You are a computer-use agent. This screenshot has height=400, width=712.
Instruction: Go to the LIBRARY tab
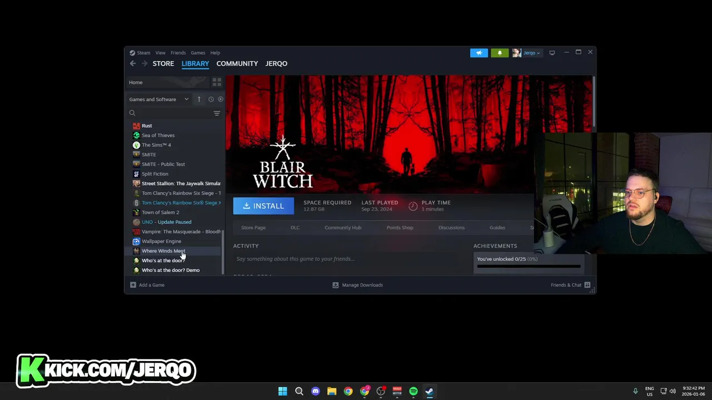(195, 63)
